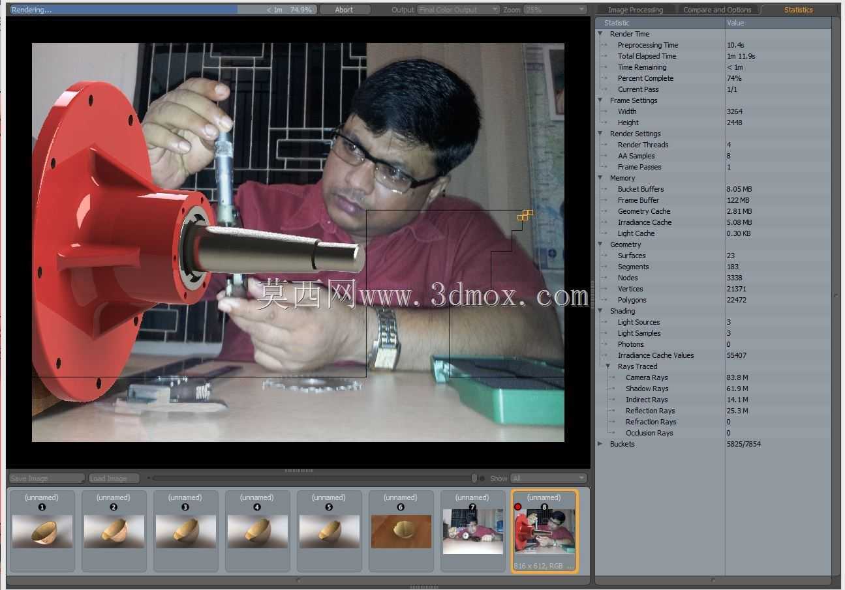This screenshot has height=590, width=845.
Task: Click the Abort render button
Action: (345, 10)
